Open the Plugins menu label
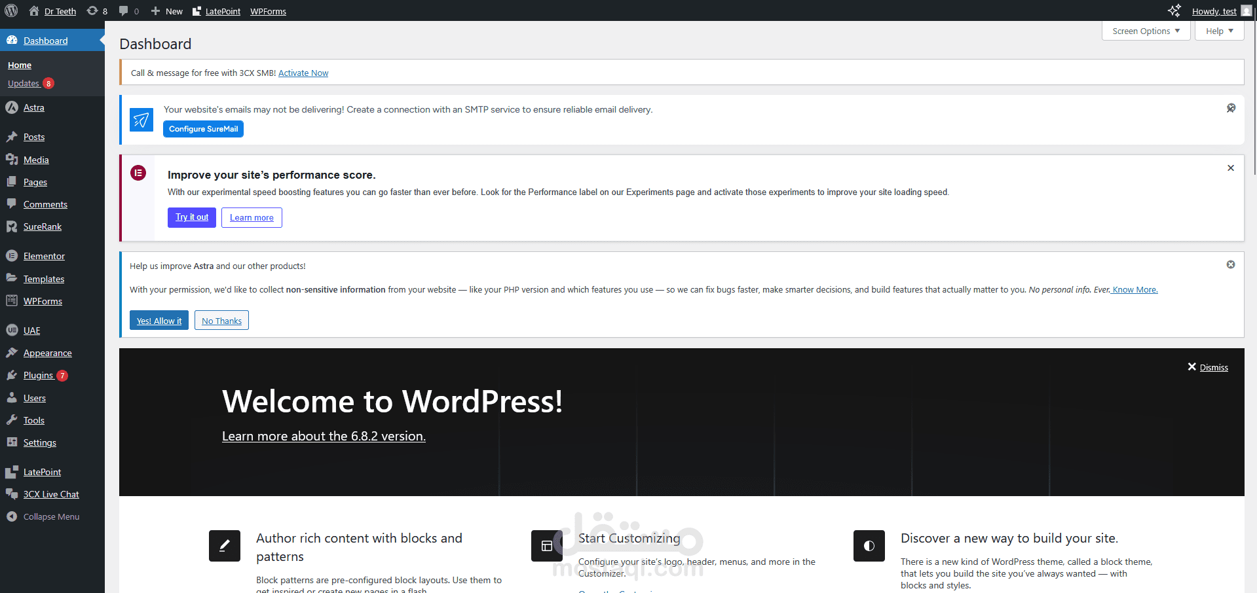The image size is (1257, 593). click(38, 375)
